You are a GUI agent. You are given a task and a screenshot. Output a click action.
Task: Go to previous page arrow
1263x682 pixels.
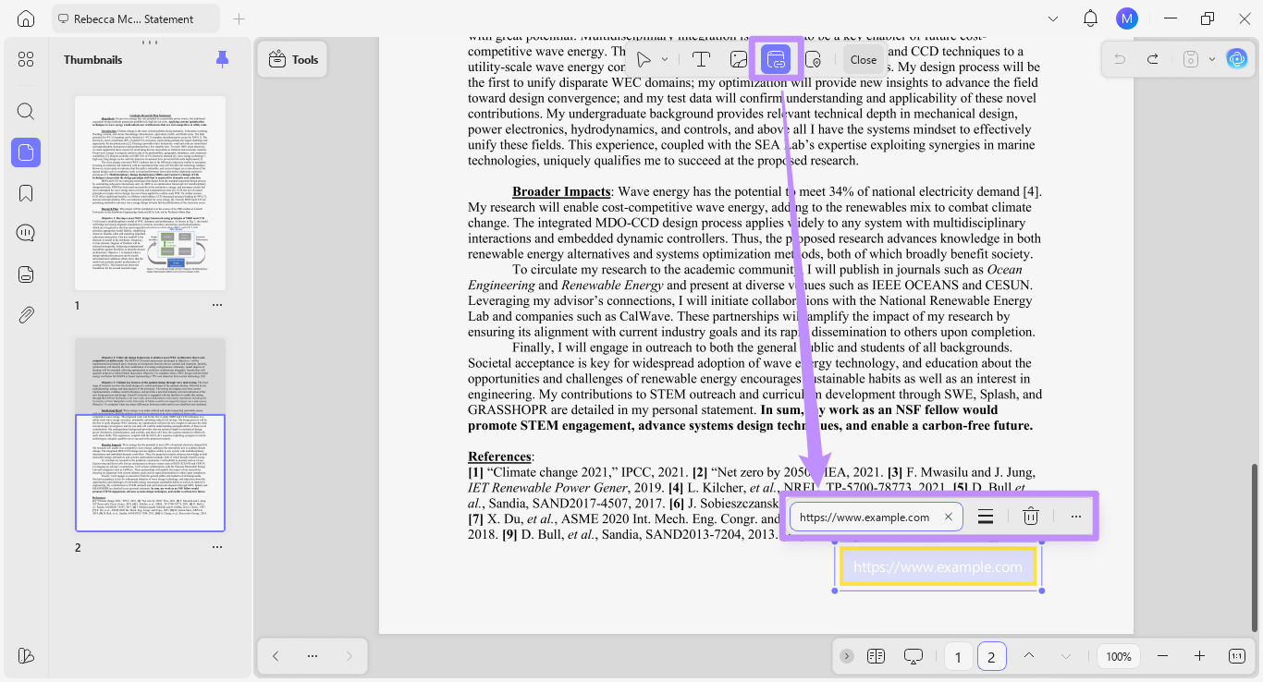point(1028,656)
